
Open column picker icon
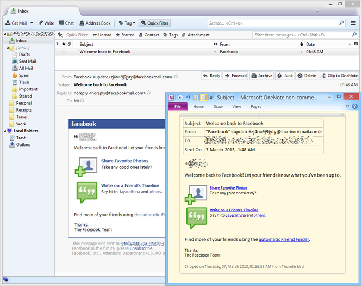[356, 44]
